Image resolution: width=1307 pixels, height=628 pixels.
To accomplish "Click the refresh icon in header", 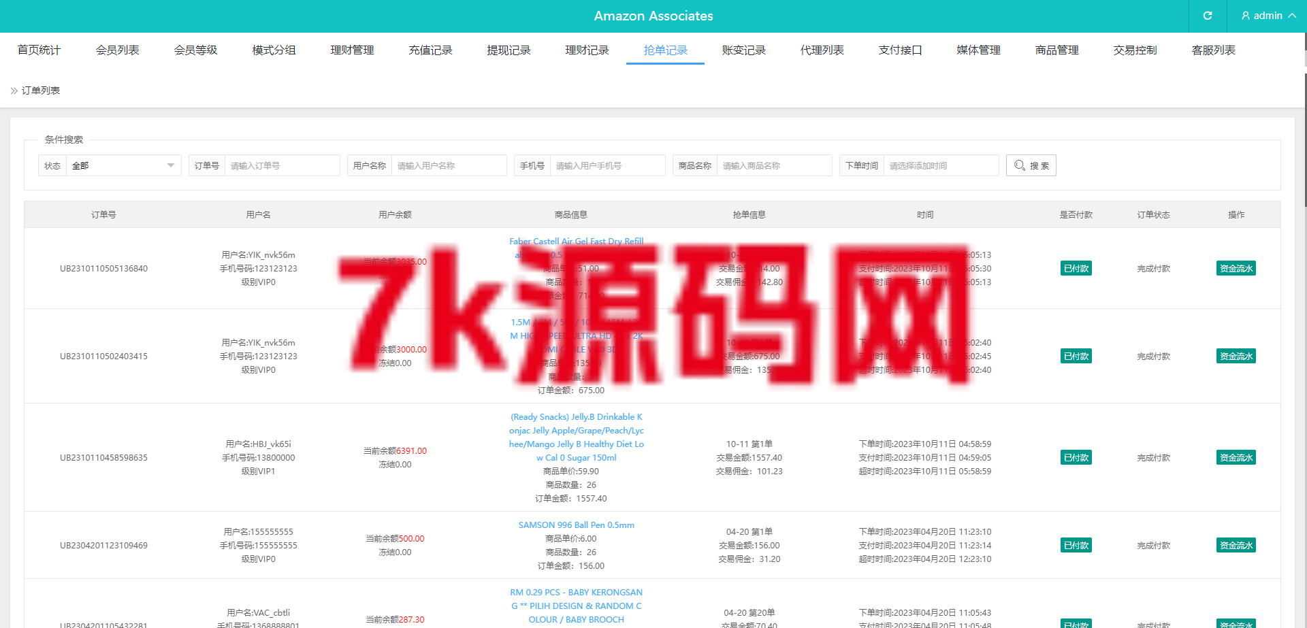I will click(x=1208, y=16).
